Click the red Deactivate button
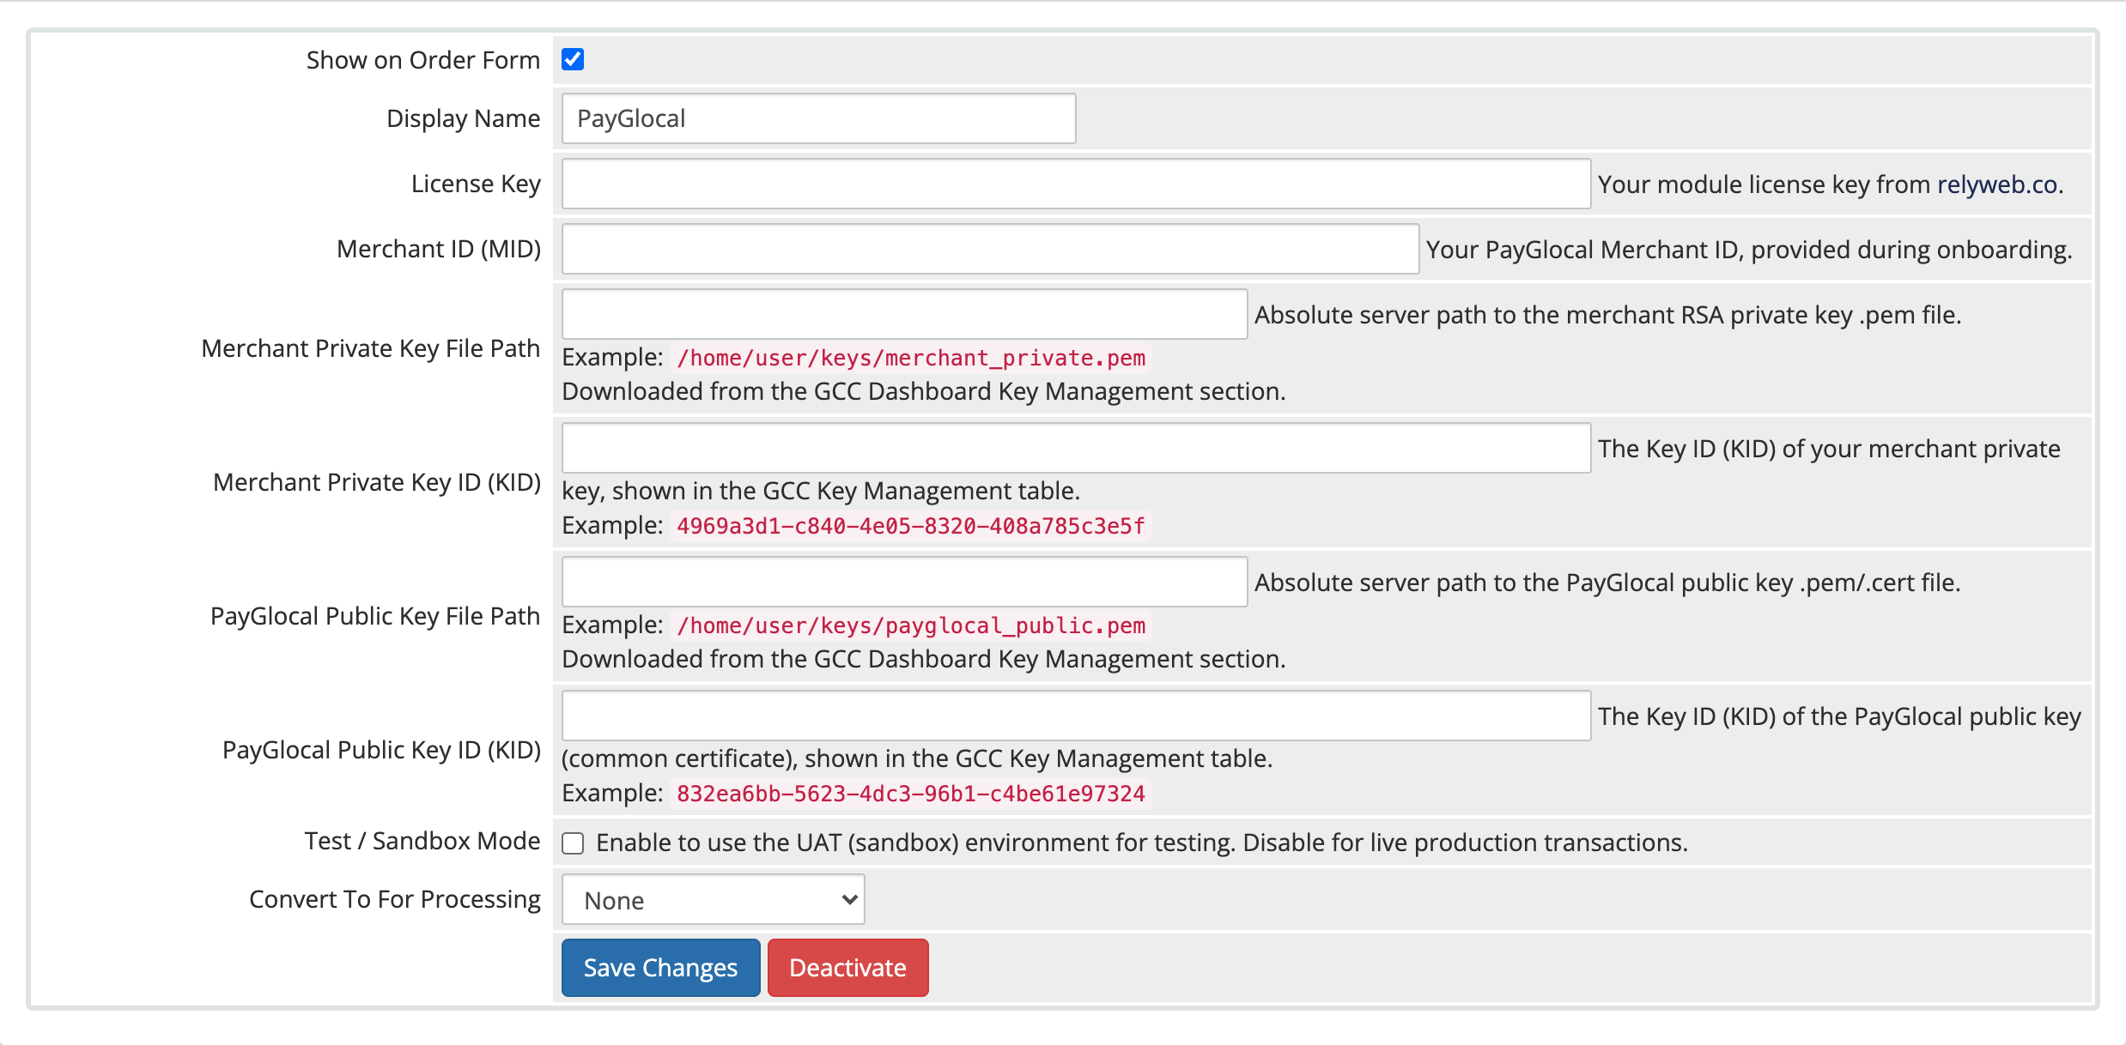 click(x=847, y=967)
